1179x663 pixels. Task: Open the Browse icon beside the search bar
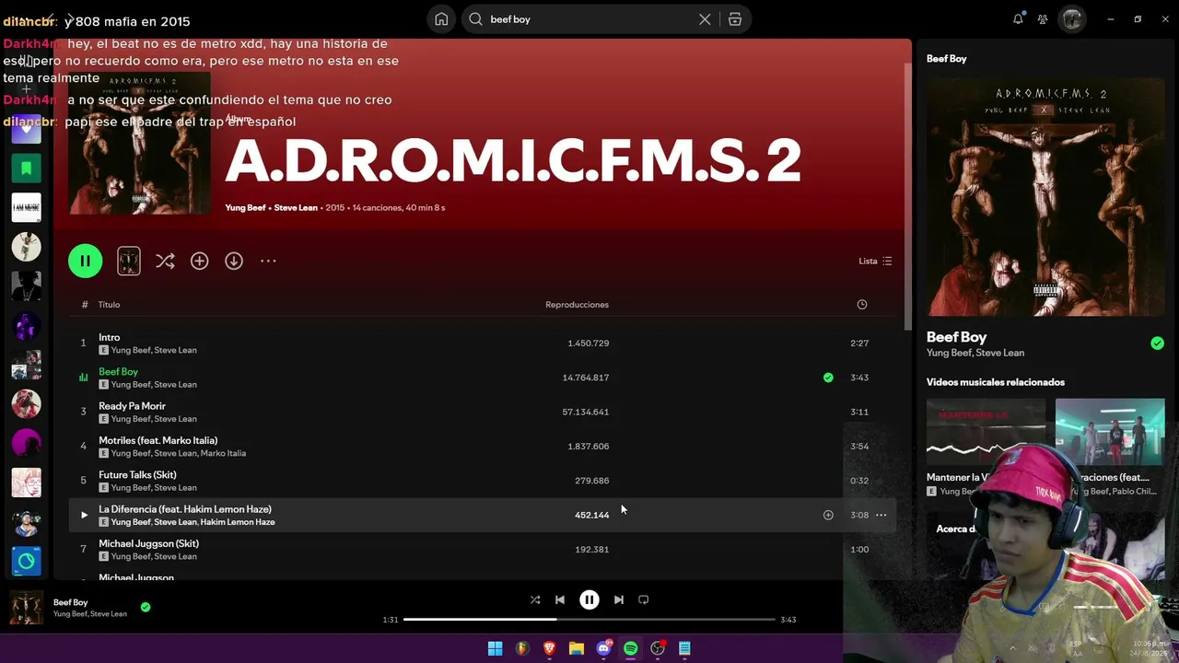tap(735, 19)
